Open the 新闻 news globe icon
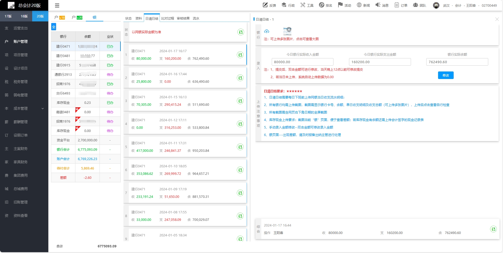 (x=359, y=5)
